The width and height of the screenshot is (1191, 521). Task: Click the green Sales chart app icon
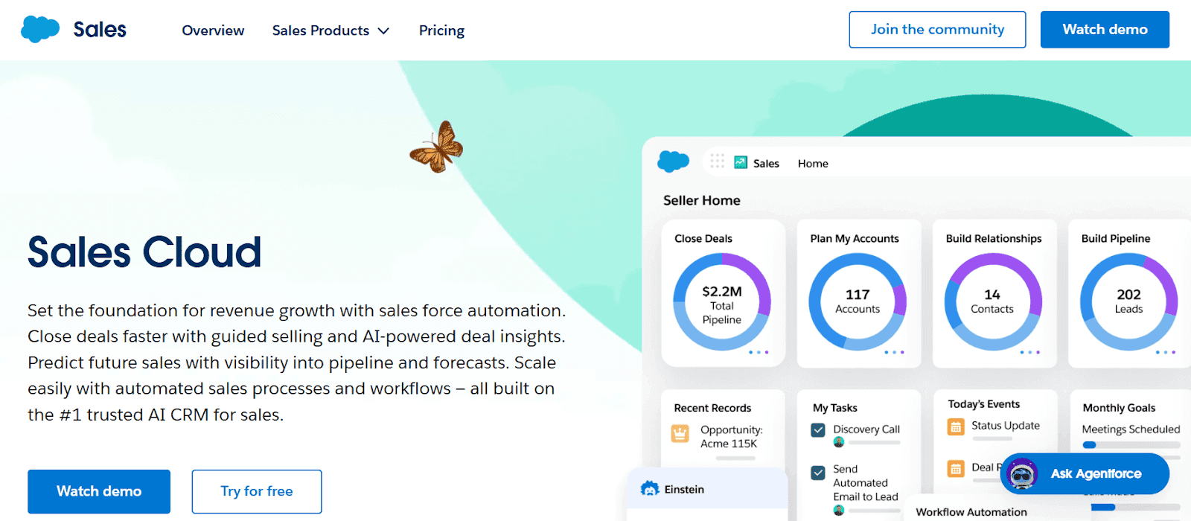pyautogui.click(x=741, y=162)
